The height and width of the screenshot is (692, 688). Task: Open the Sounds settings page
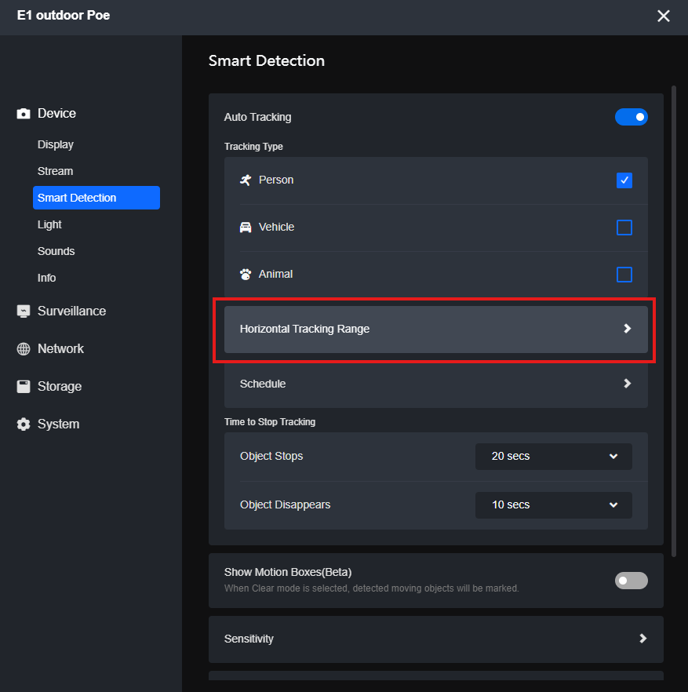tap(56, 251)
